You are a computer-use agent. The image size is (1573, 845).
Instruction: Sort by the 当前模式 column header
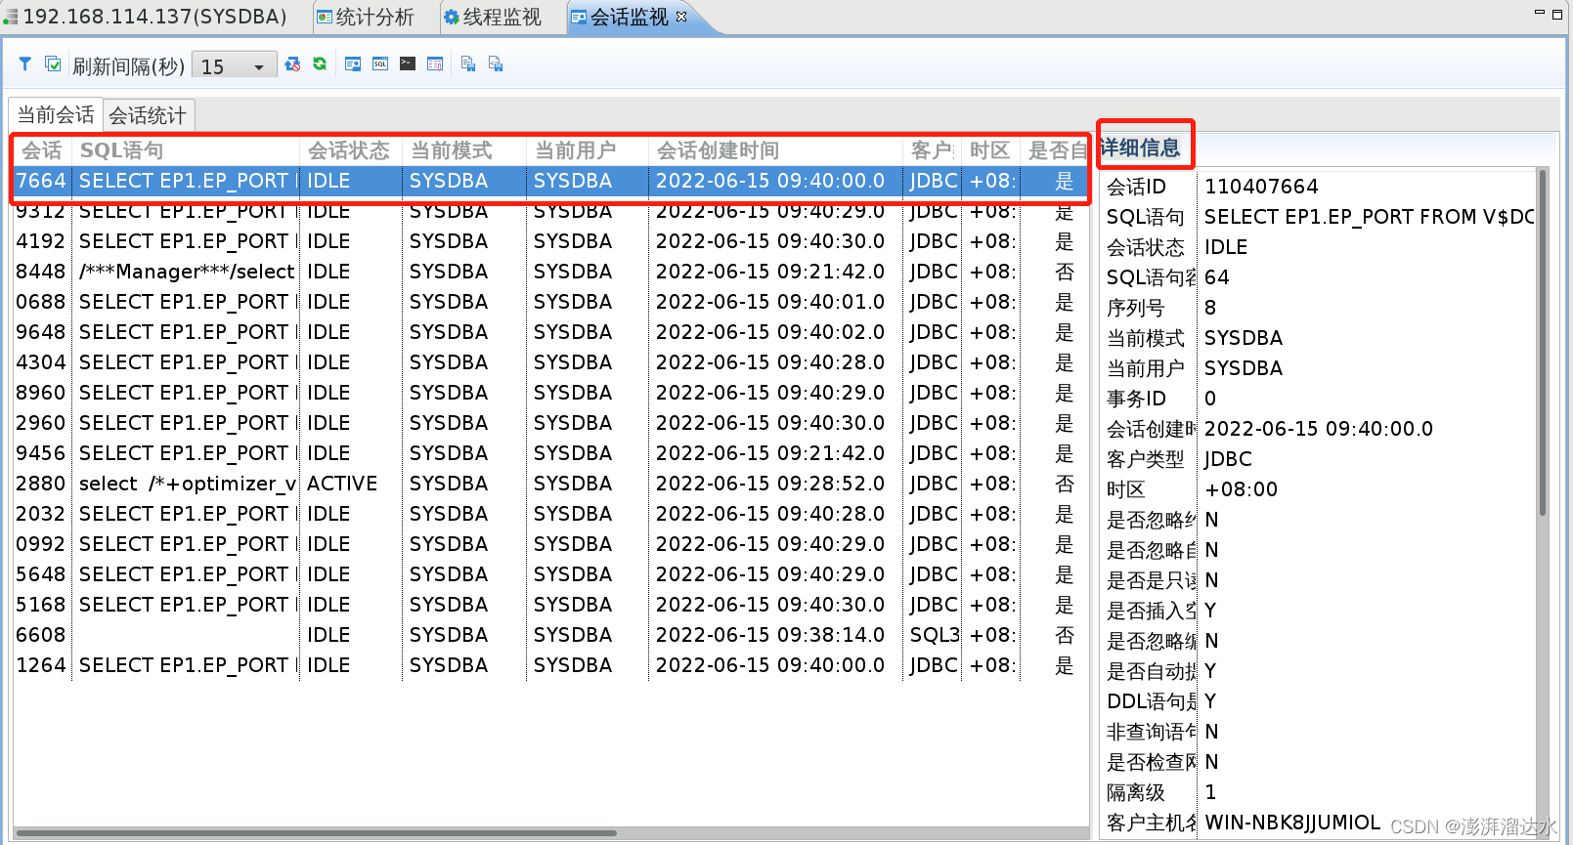click(464, 150)
